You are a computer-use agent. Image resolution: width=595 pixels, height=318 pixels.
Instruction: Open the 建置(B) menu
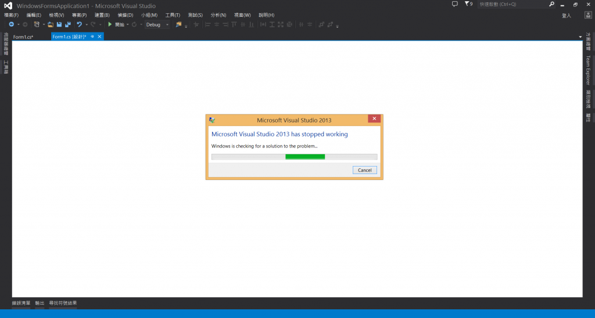[102, 15]
